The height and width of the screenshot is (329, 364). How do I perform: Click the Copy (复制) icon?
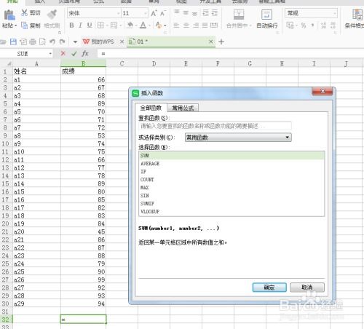coord(24,25)
